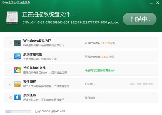This screenshot has height=115, width=162.
Task: Click the 文件搬移 folder icon
Action: 18,84
